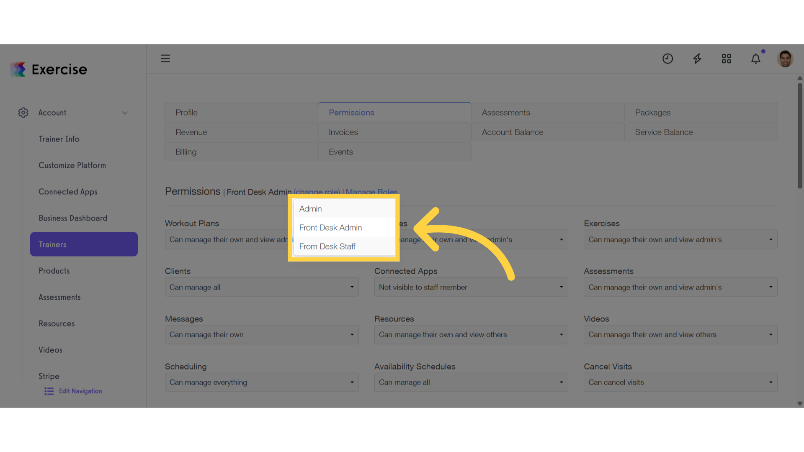
Task: Click the Edit Navigation link
Action: click(80, 391)
